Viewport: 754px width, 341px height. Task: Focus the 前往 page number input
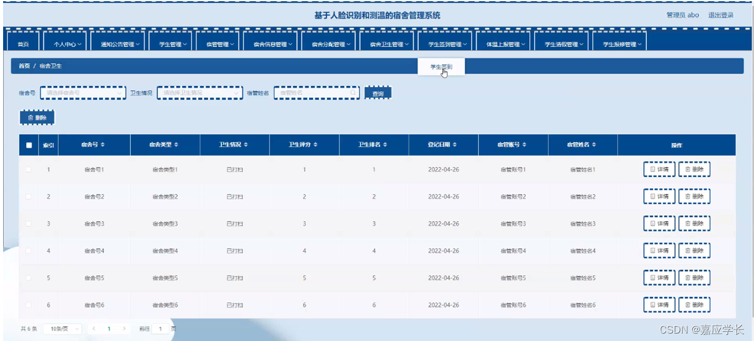point(160,329)
